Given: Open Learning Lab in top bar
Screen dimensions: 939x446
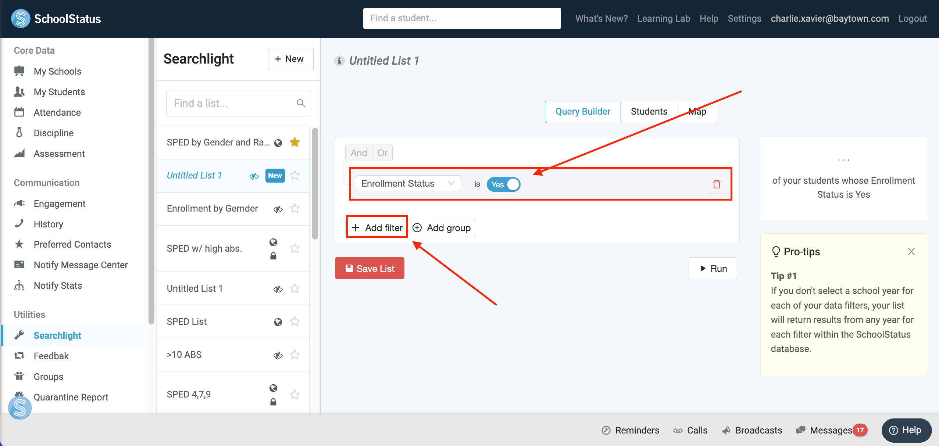Looking at the screenshot, I should [x=664, y=18].
